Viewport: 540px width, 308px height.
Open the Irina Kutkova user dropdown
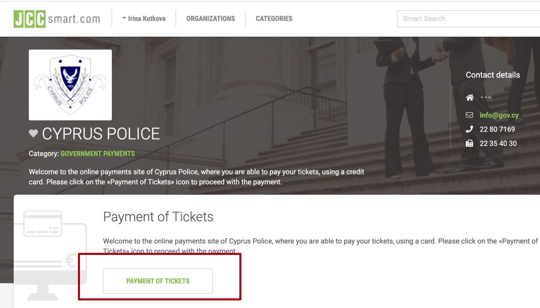click(x=144, y=19)
